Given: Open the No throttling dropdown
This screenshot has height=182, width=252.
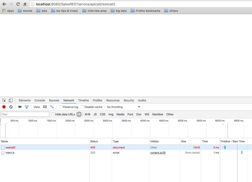Looking at the screenshot, I should click(123, 107).
